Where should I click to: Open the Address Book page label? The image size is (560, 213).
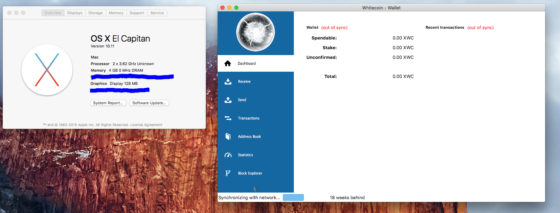tap(250, 136)
